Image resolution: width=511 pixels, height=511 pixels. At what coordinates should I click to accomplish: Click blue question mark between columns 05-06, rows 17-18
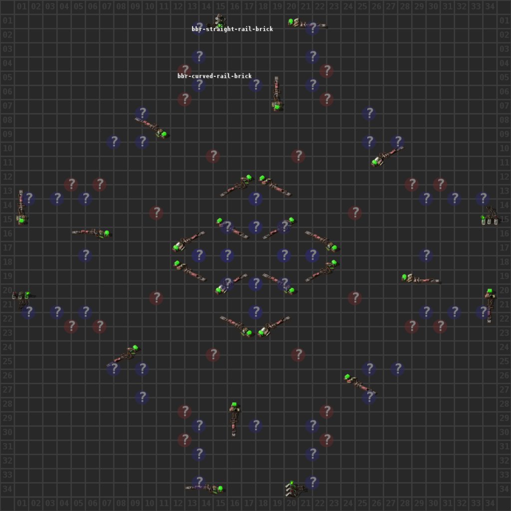[85, 255]
